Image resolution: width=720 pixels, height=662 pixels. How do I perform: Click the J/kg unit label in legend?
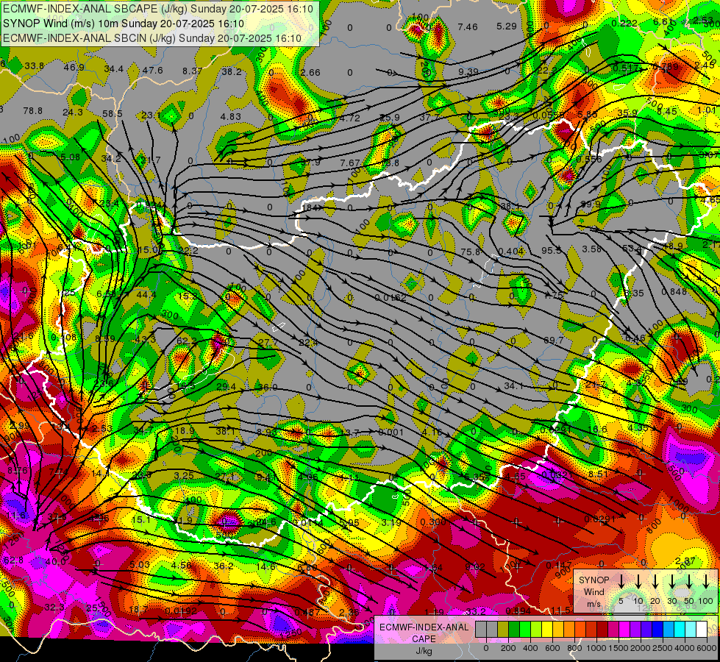[x=424, y=651]
